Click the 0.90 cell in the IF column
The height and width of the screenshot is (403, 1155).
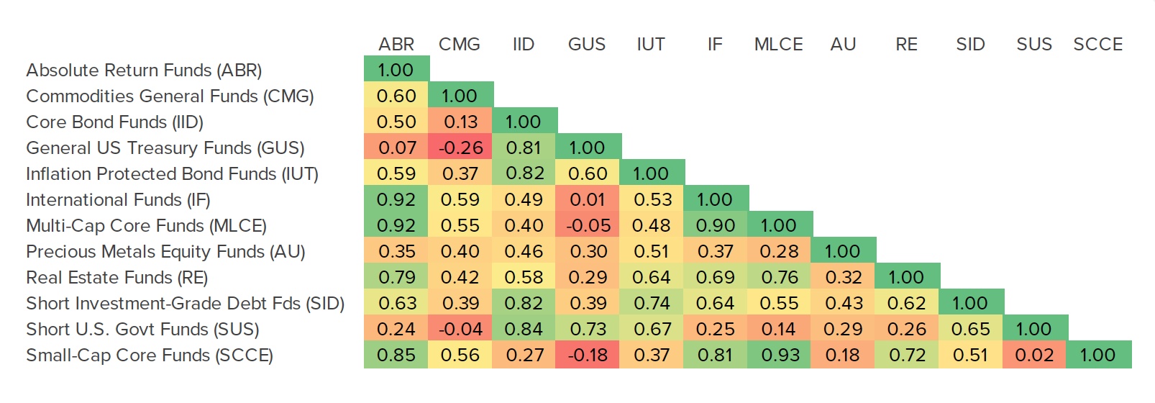[716, 226]
